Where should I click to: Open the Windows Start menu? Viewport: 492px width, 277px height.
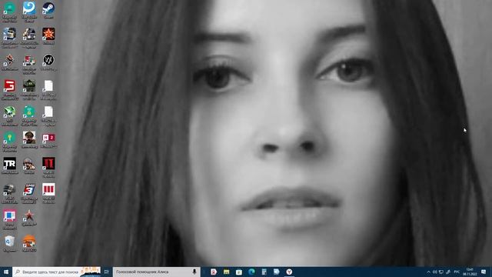coord(6,272)
